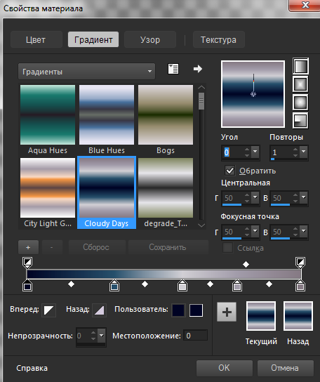Click the Сброс reset button

click(97, 247)
